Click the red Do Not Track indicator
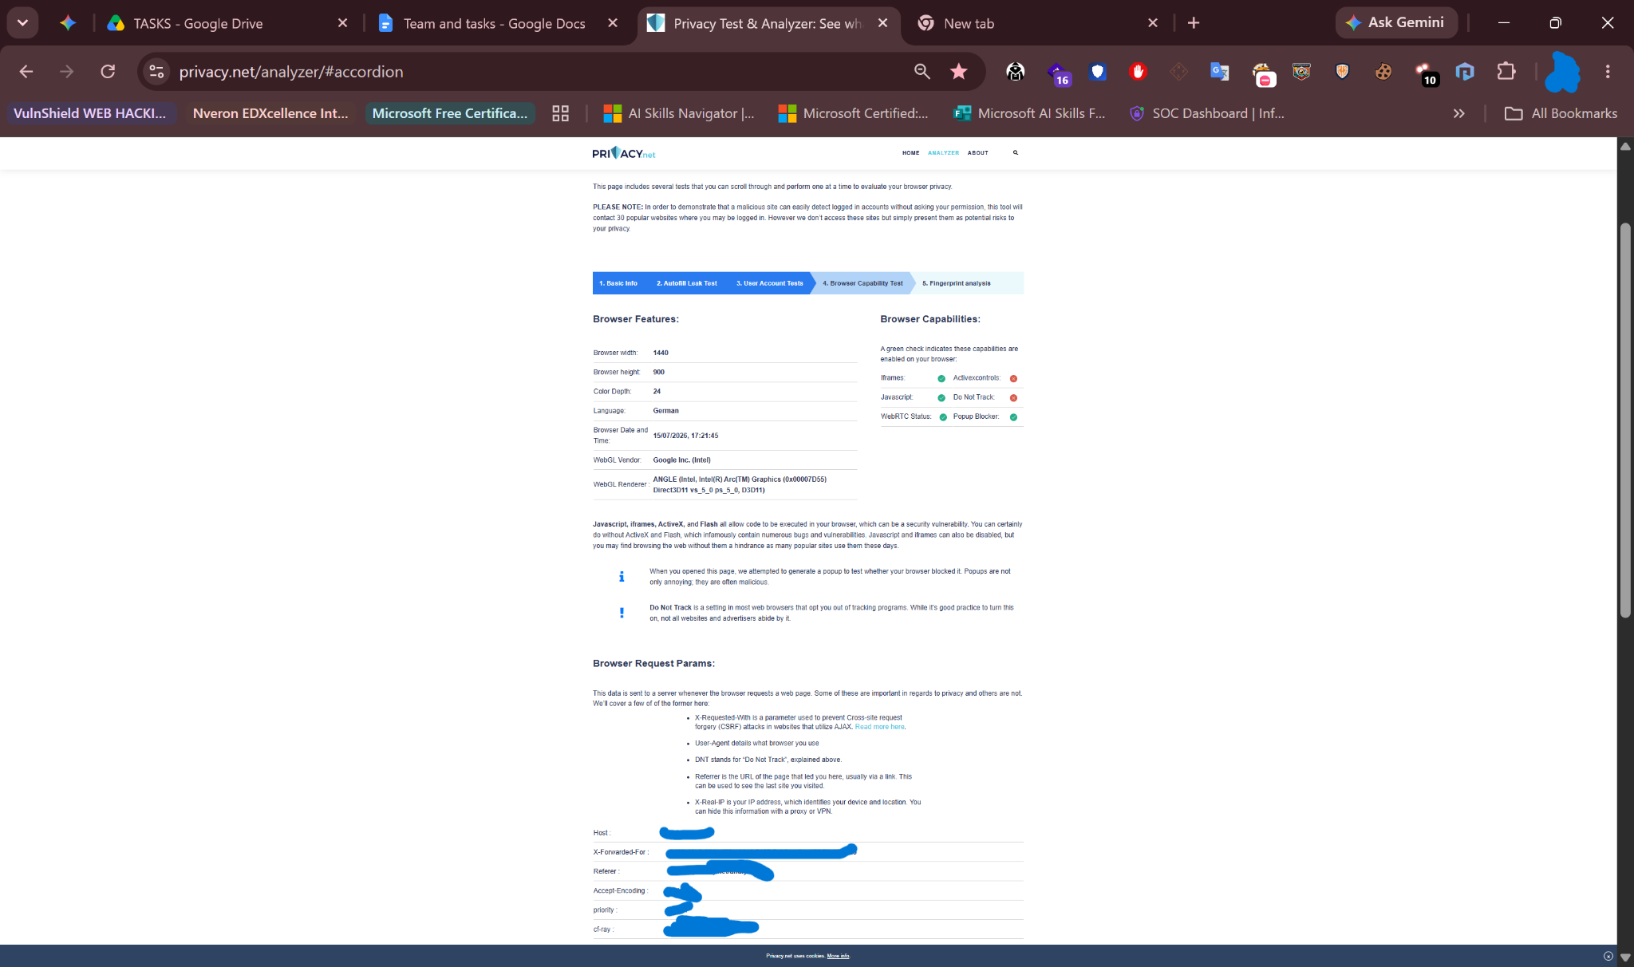This screenshot has width=1634, height=967. click(1013, 398)
